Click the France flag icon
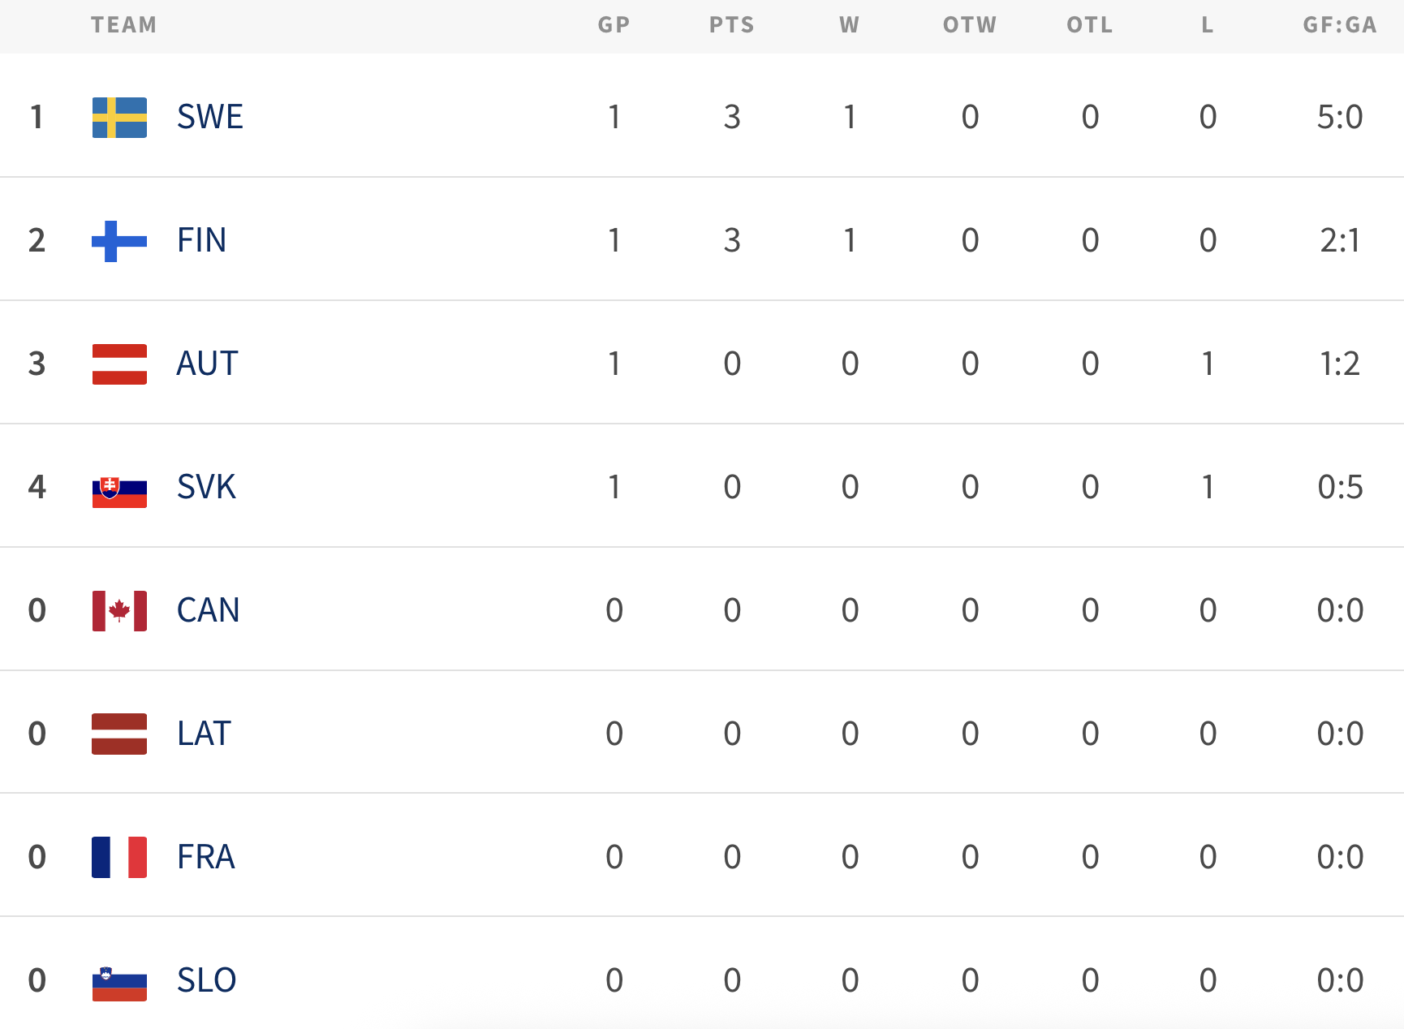The image size is (1404, 1029). [119, 857]
